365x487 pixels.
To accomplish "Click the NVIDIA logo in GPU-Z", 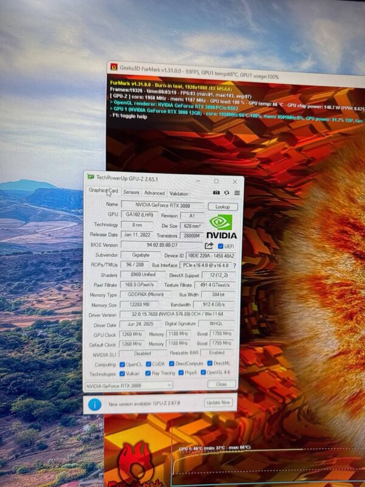I will click(x=221, y=226).
